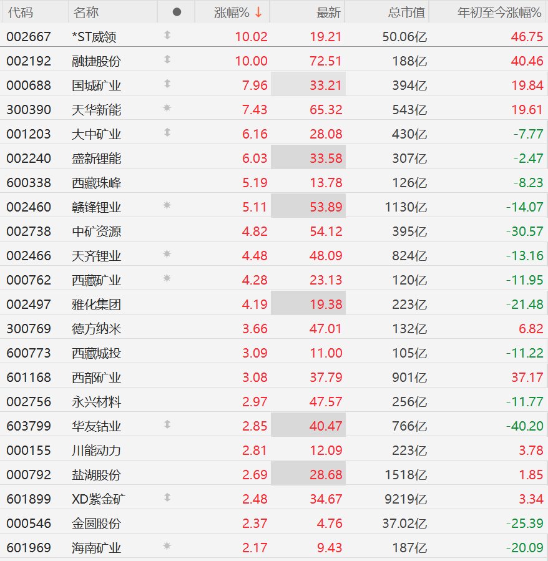The image size is (548, 561).
Task: Click year-to-date value -30.57
Action: [x=525, y=232]
